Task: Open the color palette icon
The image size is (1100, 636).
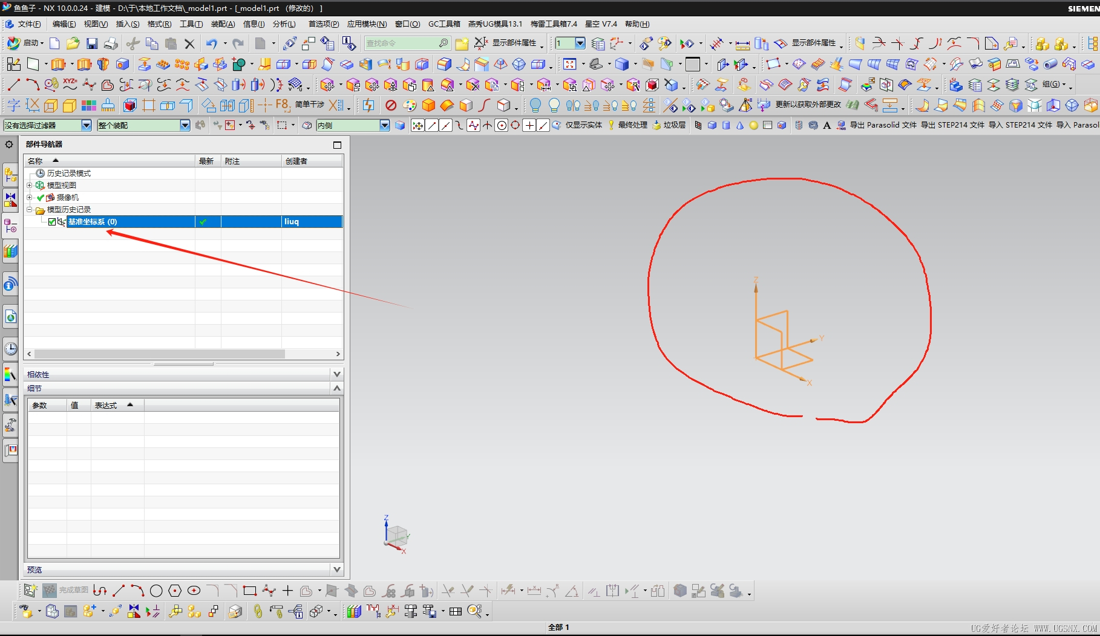Action: [410, 106]
